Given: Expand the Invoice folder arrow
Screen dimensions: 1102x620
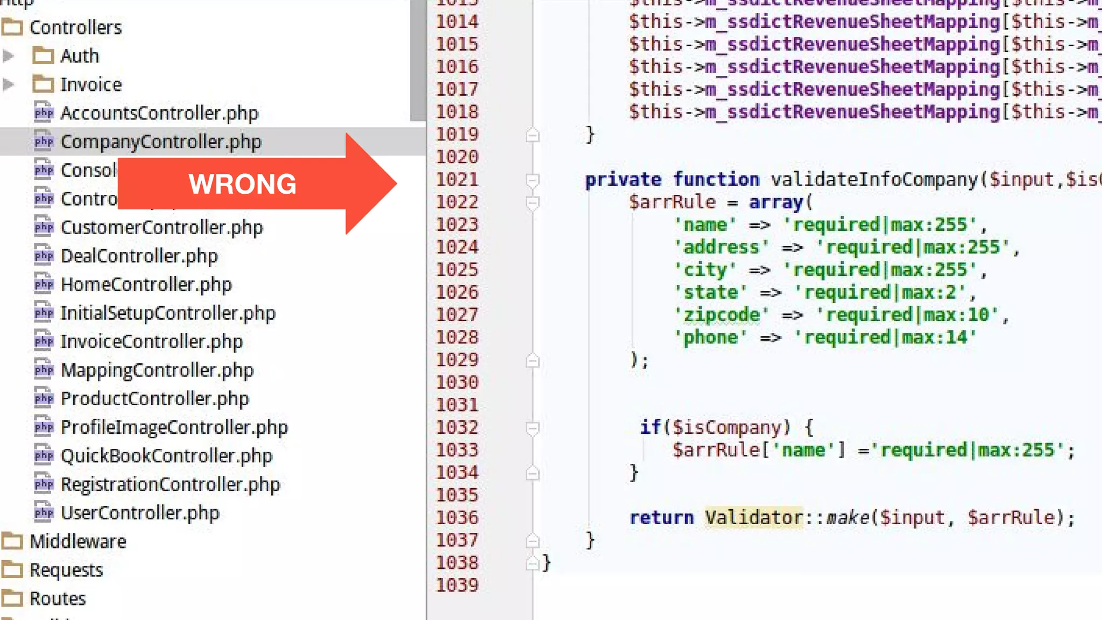Looking at the screenshot, I should (x=8, y=84).
